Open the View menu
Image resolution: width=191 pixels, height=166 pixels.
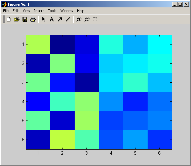point(26,11)
